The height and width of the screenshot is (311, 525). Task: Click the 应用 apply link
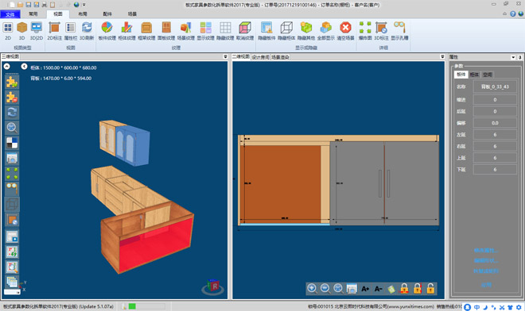(x=486, y=285)
